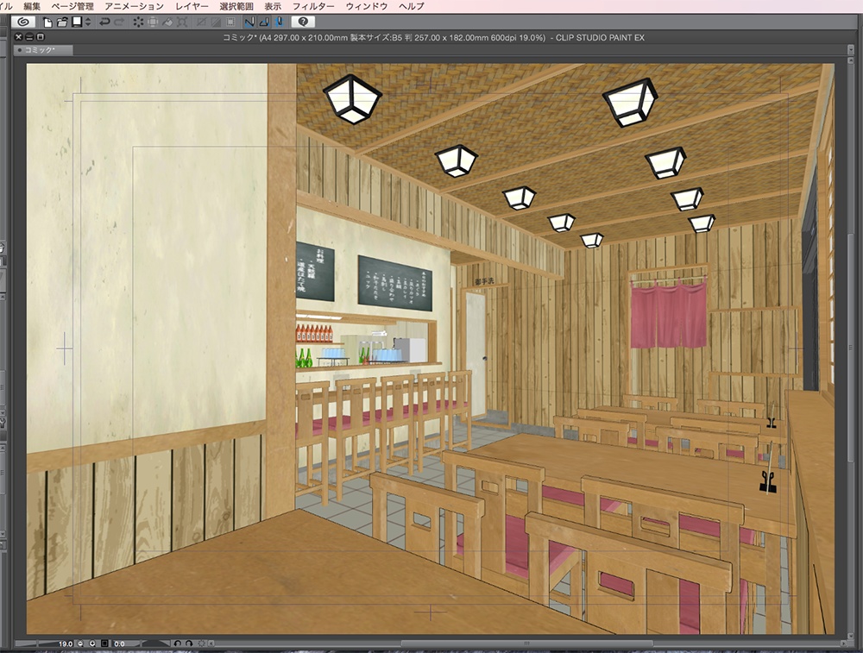Create a new file with the New icon
Viewport: 863px width, 653px height.
point(47,22)
